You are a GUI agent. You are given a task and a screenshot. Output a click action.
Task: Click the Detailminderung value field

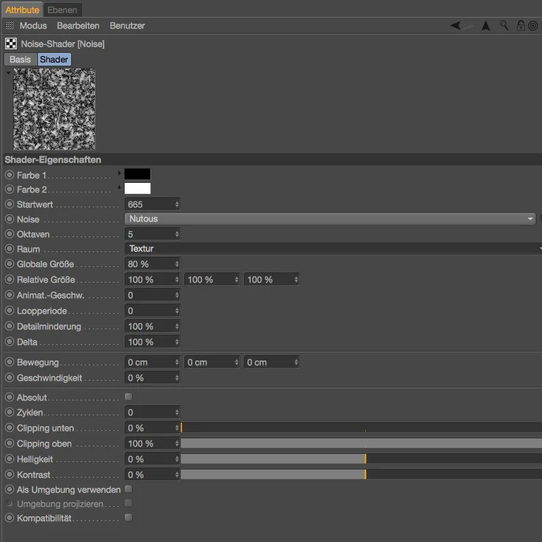pos(152,327)
